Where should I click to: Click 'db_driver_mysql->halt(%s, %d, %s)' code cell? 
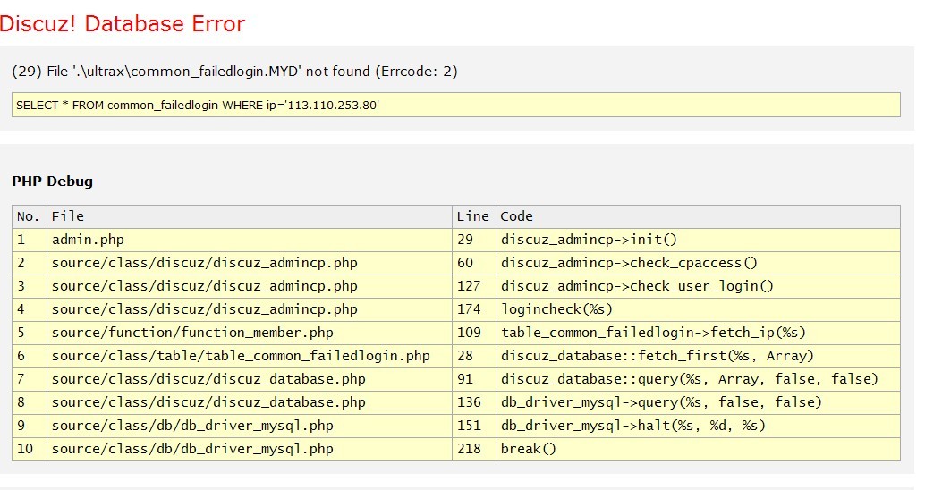point(698,427)
